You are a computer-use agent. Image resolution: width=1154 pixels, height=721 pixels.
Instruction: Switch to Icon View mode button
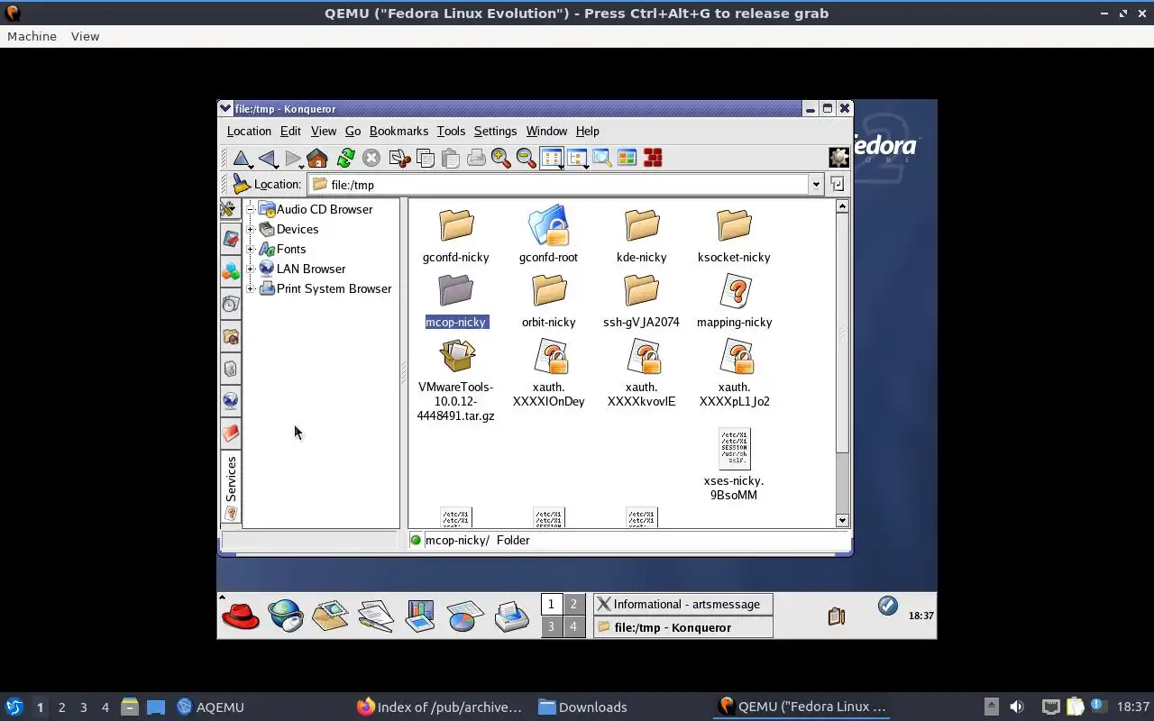pyautogui.click(x=552, y=159)
